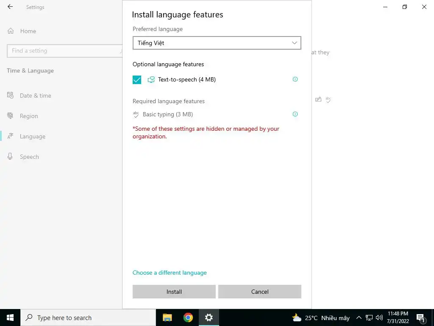Screen dimensions: 434x326
Task: Click the Optional language features heading
Action: [x=168, y=65]
